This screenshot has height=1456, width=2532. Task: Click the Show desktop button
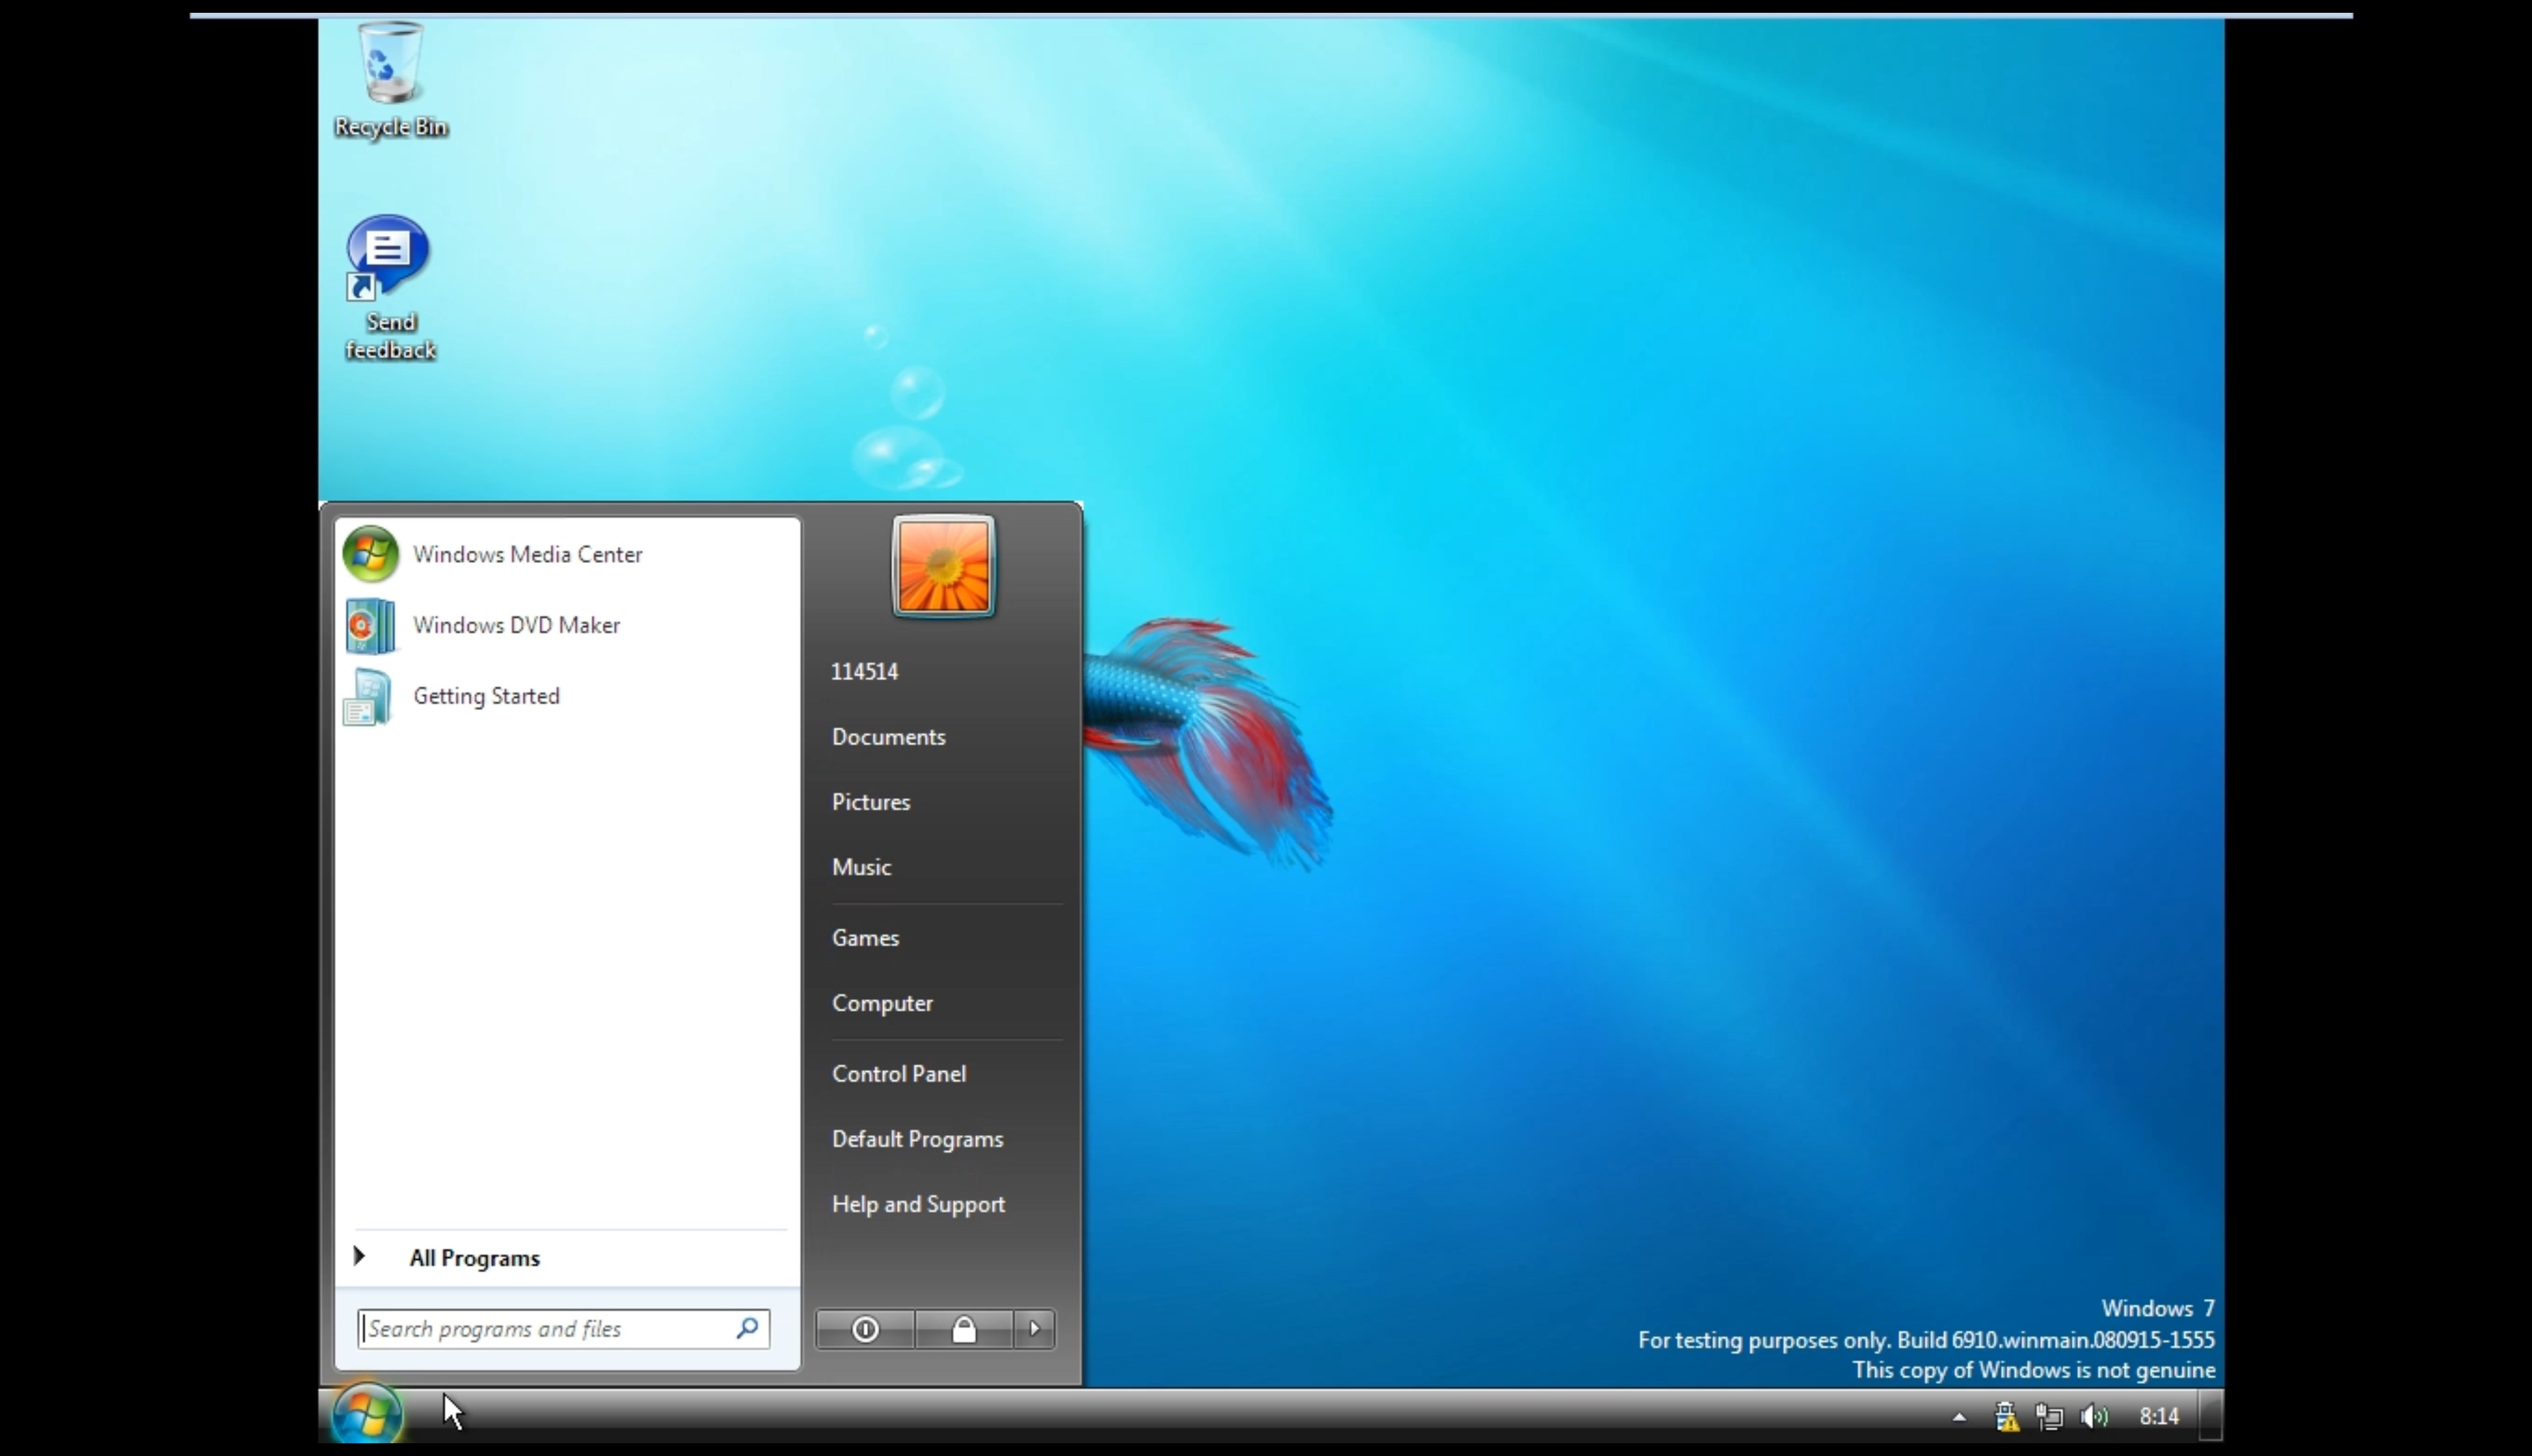2211,1416
